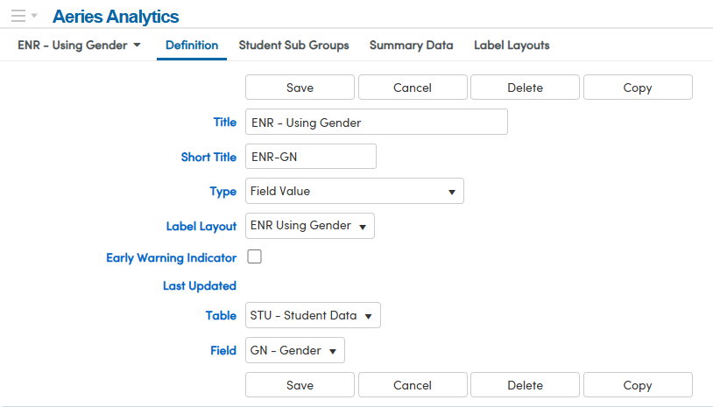Click the top Cancel button
The width and height of the screenshot is (713, 407).
(413, 88)
